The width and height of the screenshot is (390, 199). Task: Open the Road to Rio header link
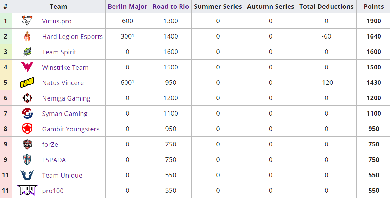coord(171,7)
